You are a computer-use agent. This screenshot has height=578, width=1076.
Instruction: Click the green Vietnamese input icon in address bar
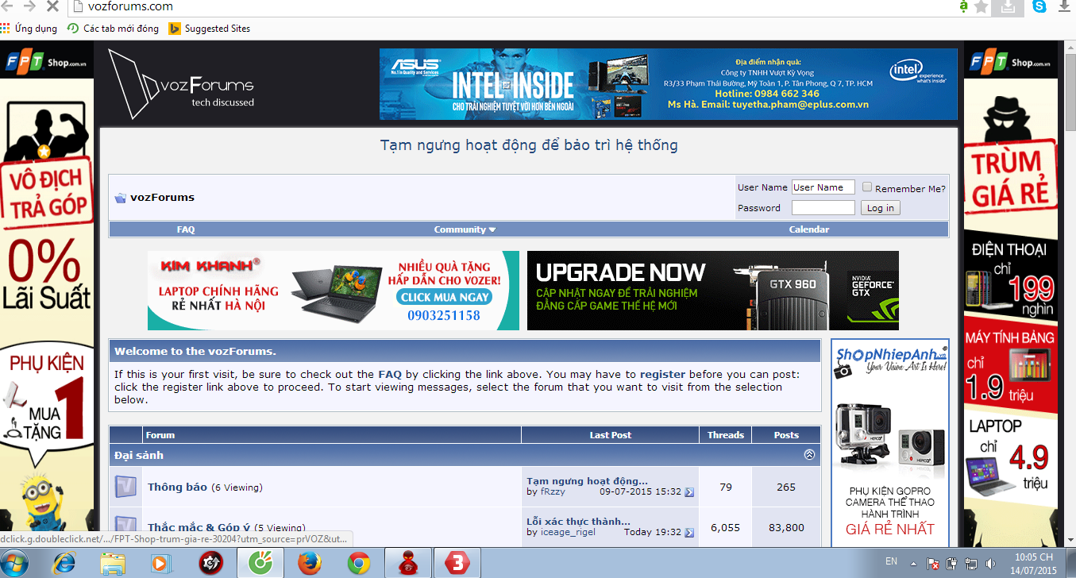(x=963, y=6)
